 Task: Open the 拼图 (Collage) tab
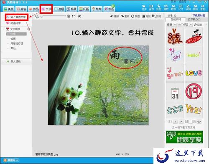point(110,9)
